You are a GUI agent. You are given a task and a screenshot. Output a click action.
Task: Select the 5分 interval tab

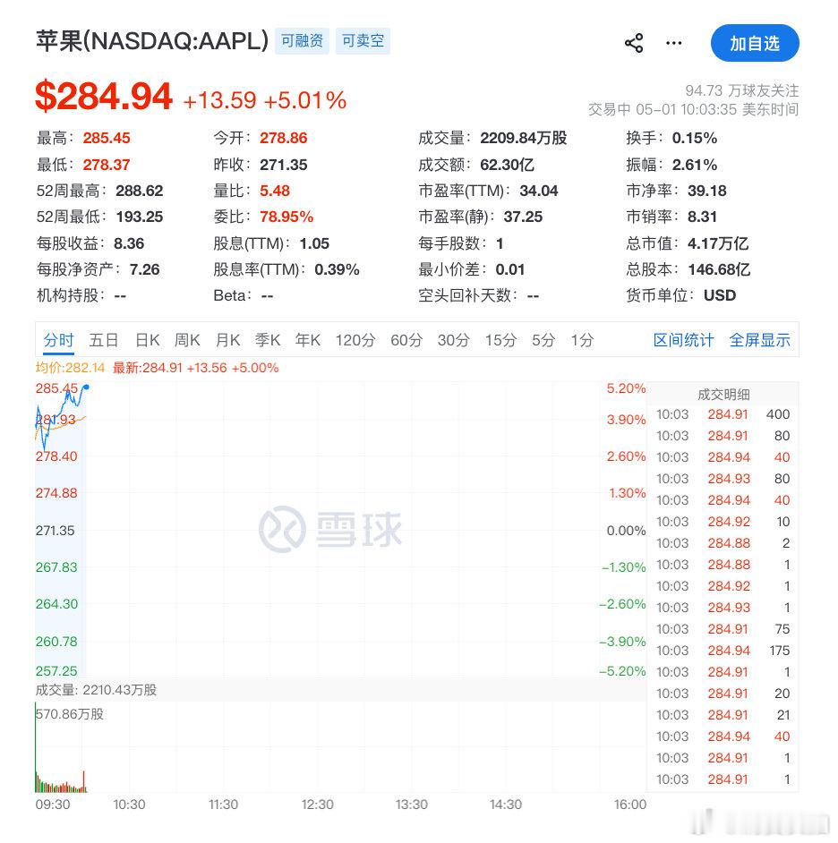(x=543, y=340)
